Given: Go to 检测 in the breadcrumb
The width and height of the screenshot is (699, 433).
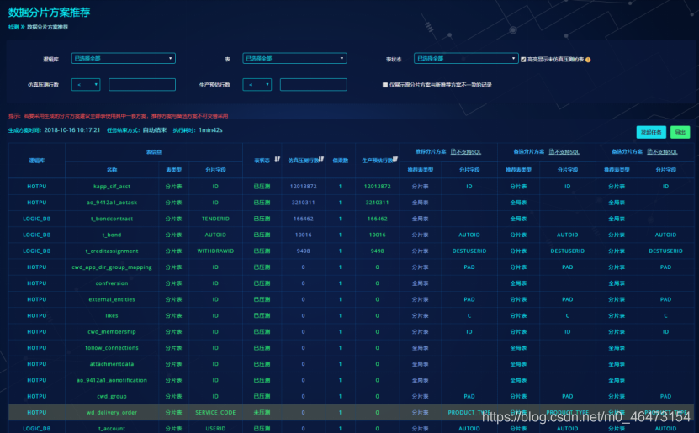Looking at the screenshot, I should 13,27.
